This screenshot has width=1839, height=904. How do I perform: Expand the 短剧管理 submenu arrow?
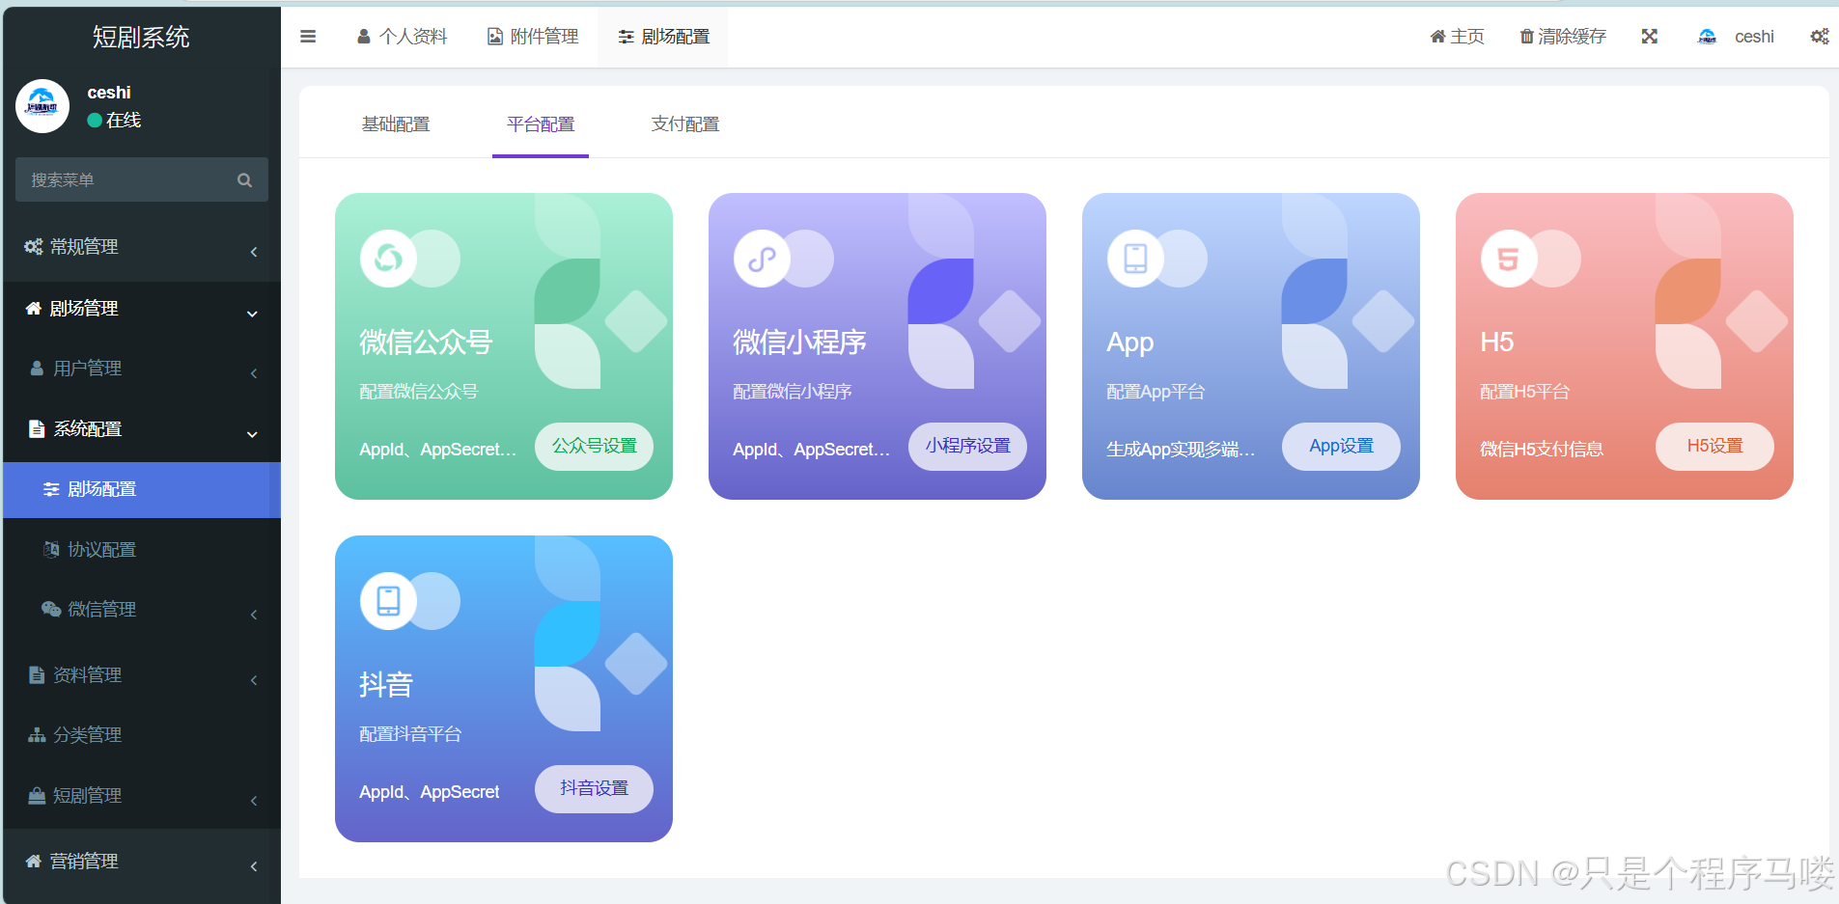point(254,801)
